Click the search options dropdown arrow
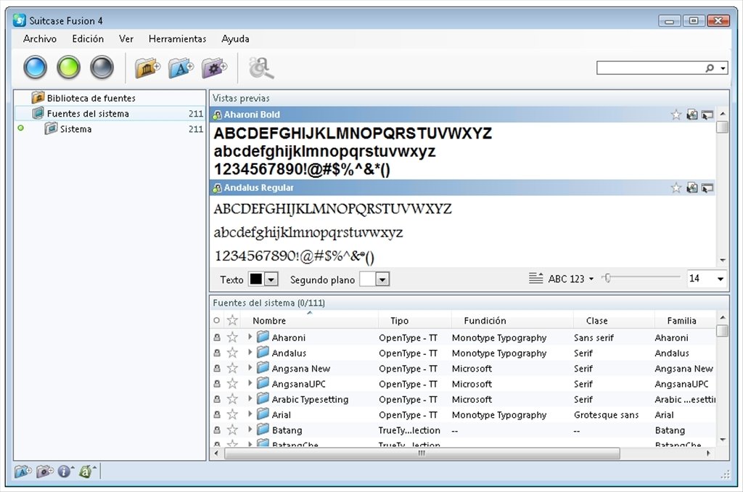Viewport: 743px width, 492px height. (x=723, y=69)
